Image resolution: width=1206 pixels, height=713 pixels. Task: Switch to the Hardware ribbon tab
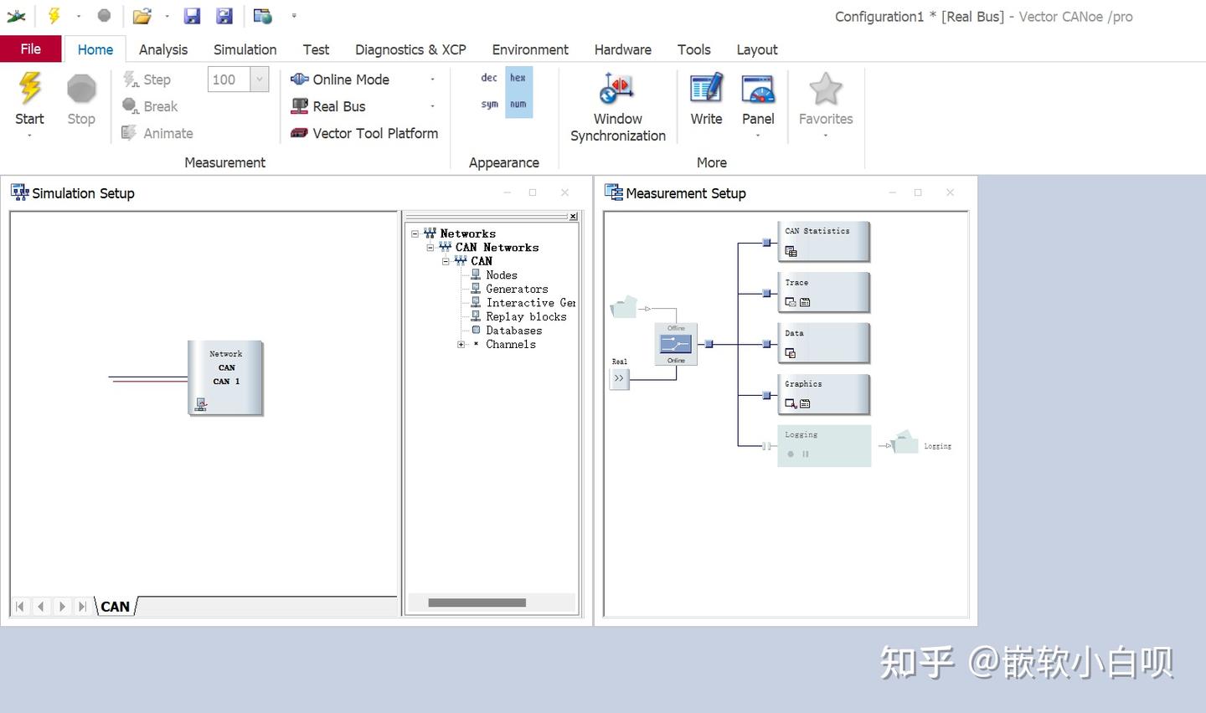(623, 49)
